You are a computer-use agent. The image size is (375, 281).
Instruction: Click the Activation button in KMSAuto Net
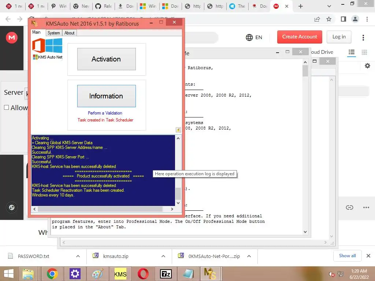pyautogui.click(x=107, y=59)
